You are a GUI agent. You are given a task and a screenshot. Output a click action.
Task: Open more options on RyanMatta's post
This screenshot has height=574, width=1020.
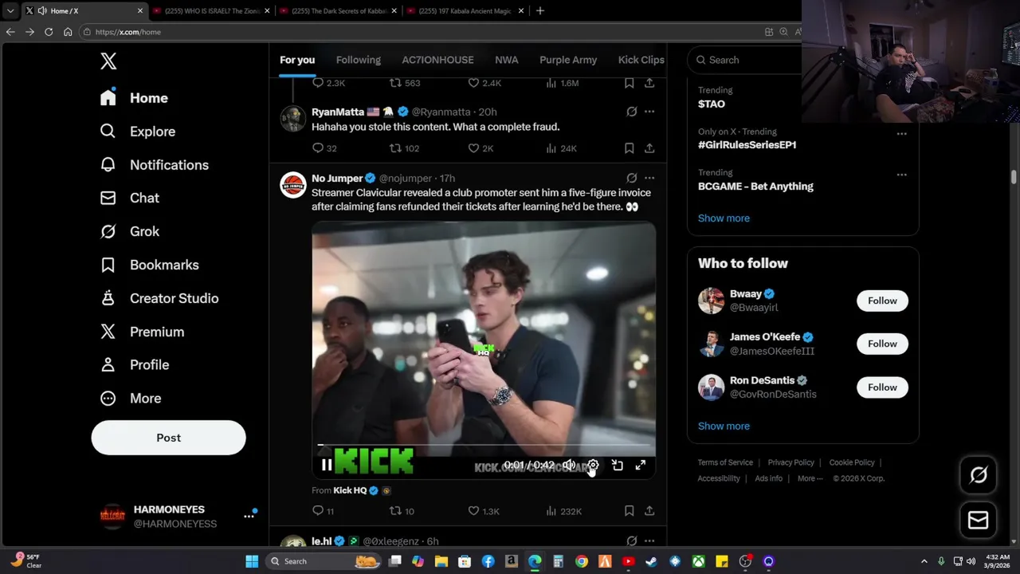click(x=649, y=112)
